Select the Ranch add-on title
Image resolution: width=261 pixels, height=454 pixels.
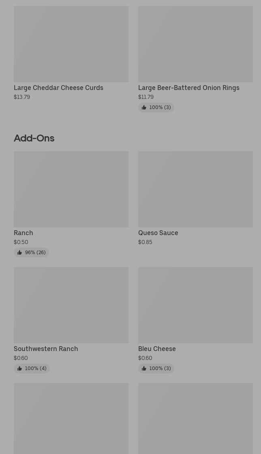24,233
